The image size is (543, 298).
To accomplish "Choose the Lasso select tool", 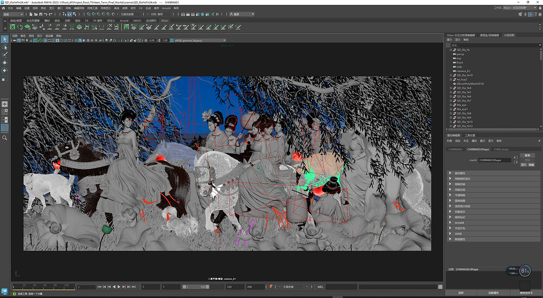I will [x=4, y=47].
